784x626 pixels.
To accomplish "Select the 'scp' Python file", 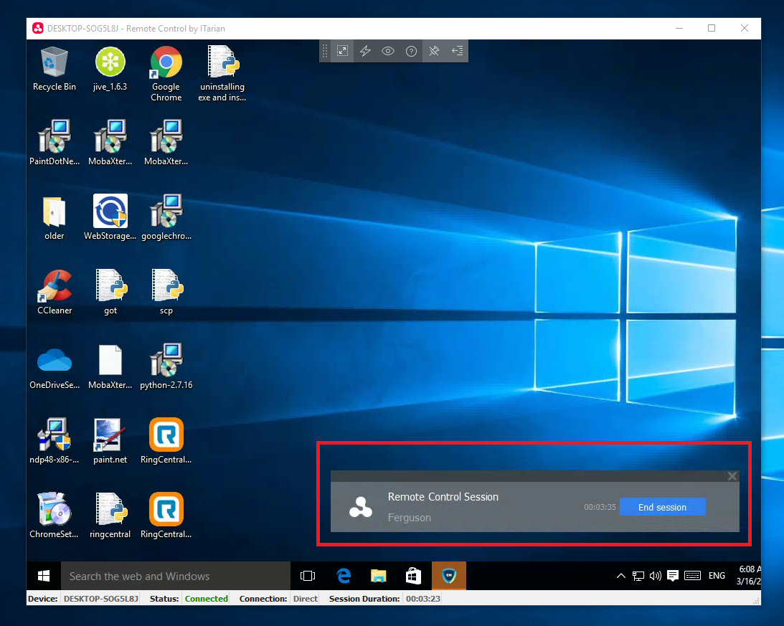I will click(166, 293).
